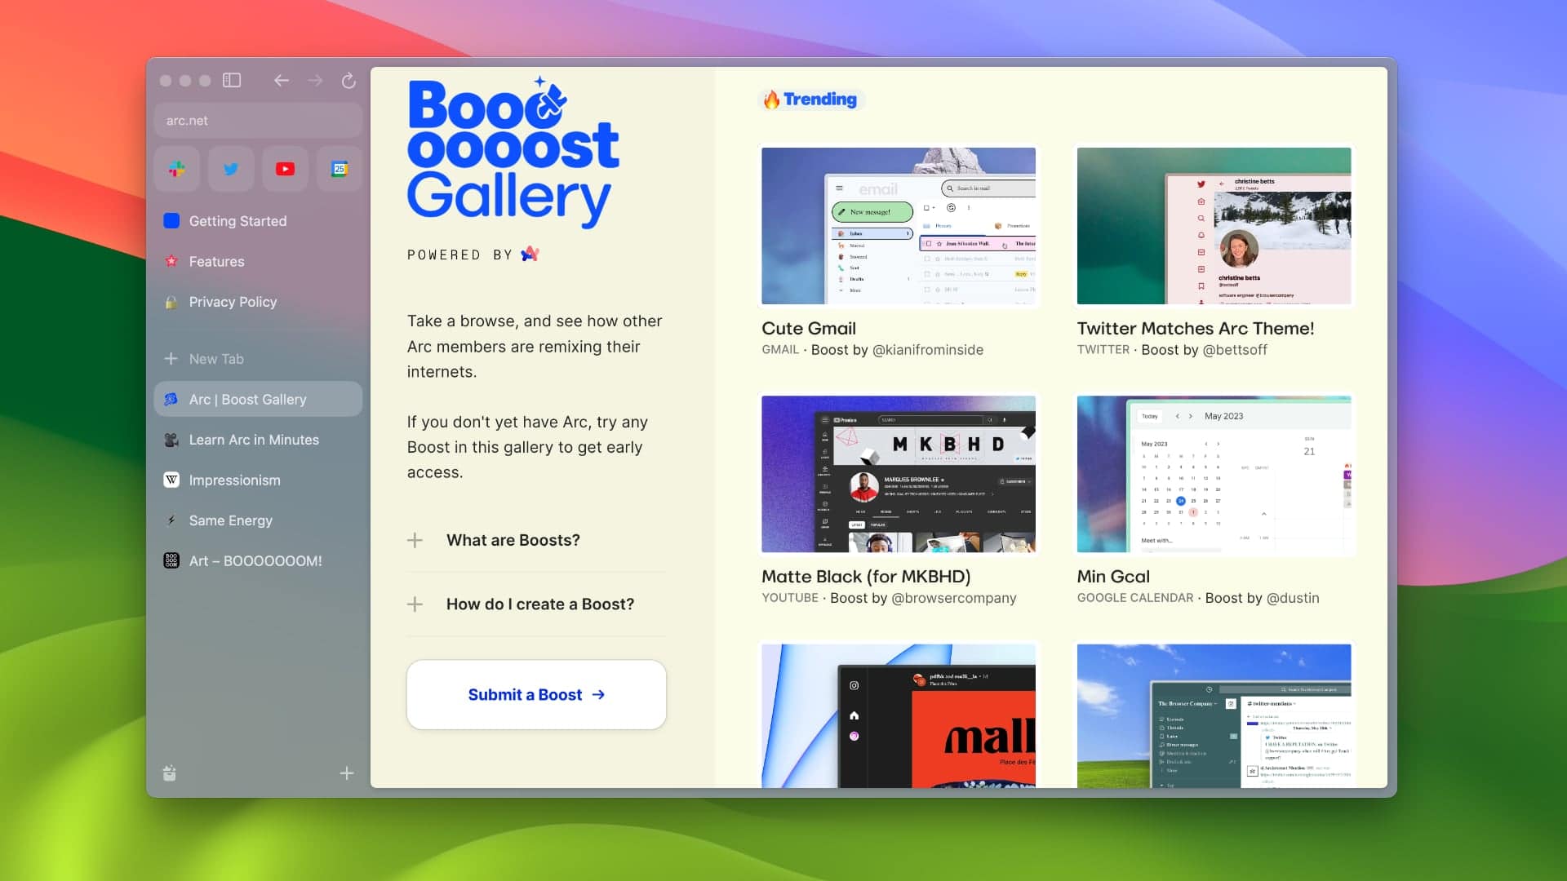Open the Getting Started pinned item
The image size is (1567, 881).
pos(237,221)
